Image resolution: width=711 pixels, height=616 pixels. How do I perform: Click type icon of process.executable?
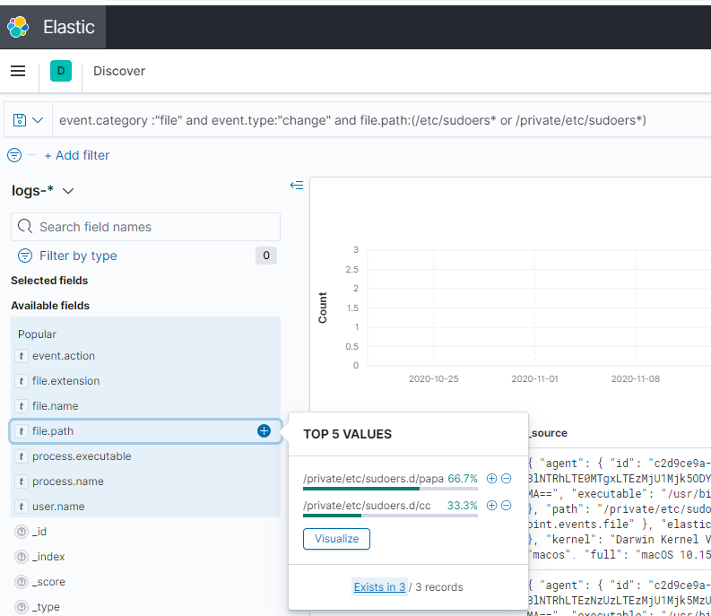click(x=22, y=455)
